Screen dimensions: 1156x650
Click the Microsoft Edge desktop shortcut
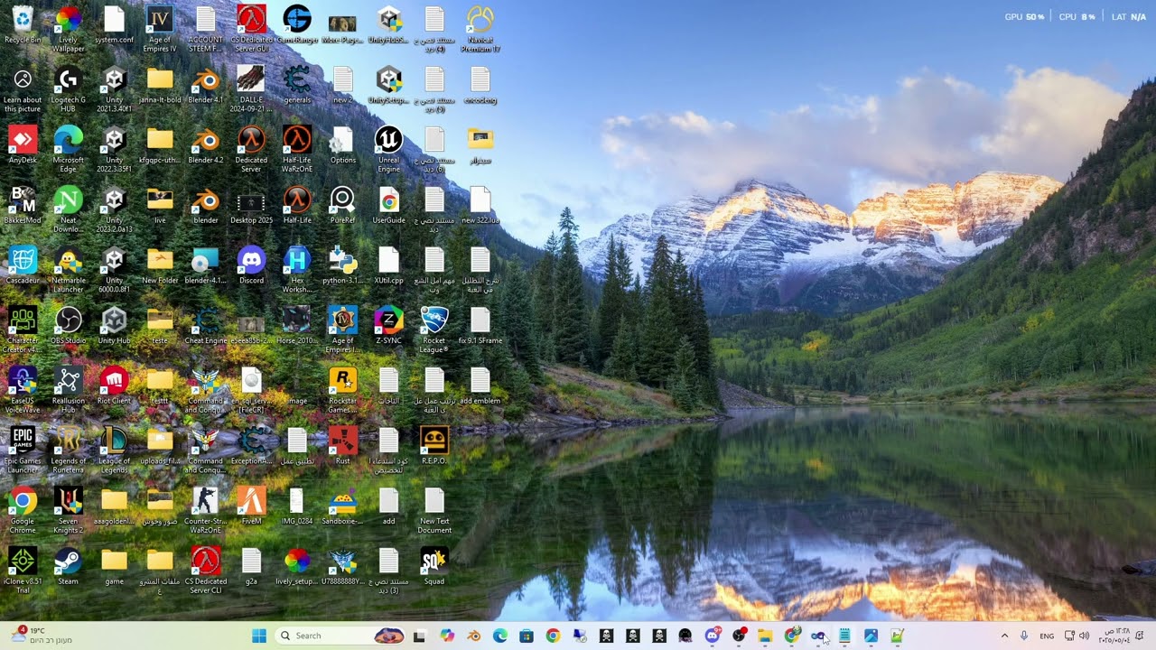pyautogui.click(x=69, y=150)
